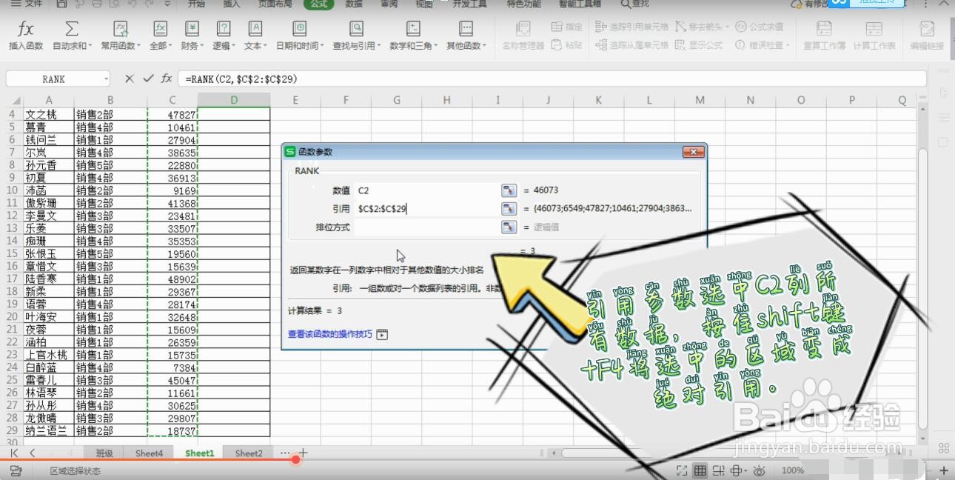This screenshot has height=480, width=955.
Task: Click the Name Manager (名称管理器) icon
Action: 523,29
